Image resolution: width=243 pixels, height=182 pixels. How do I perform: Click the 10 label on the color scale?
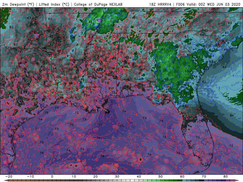click(x=74, y=177)
